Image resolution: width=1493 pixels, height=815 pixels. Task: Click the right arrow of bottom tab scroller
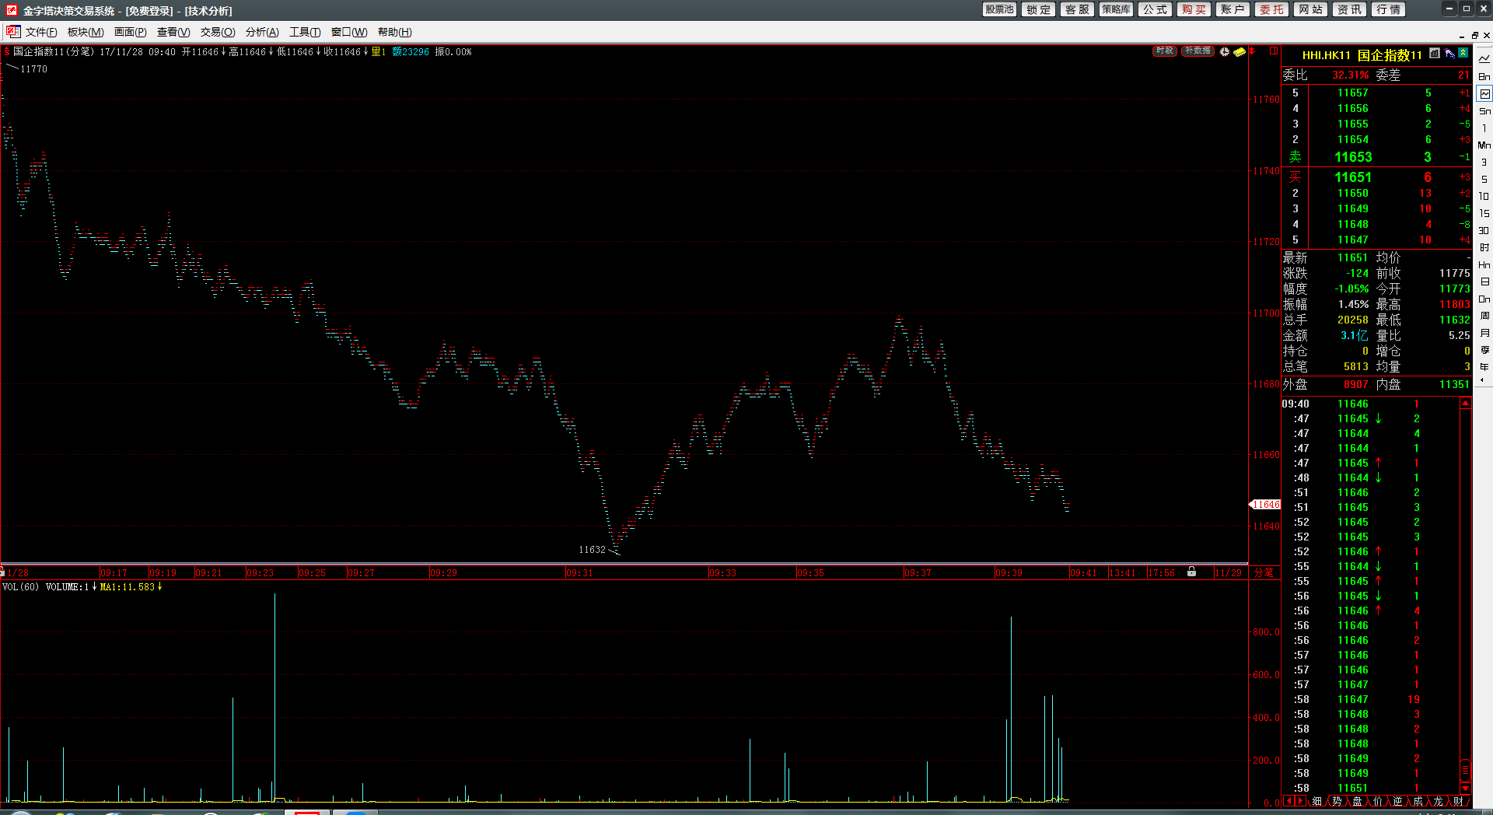coord(1301,800)
